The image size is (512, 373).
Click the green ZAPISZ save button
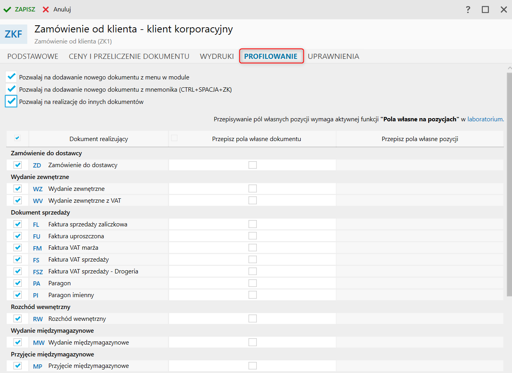tap(19, 9)
